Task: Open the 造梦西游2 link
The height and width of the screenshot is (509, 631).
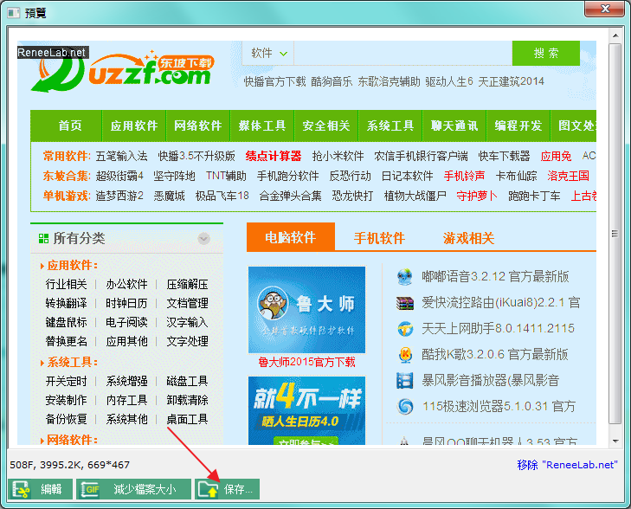Action: coord(119,196)
